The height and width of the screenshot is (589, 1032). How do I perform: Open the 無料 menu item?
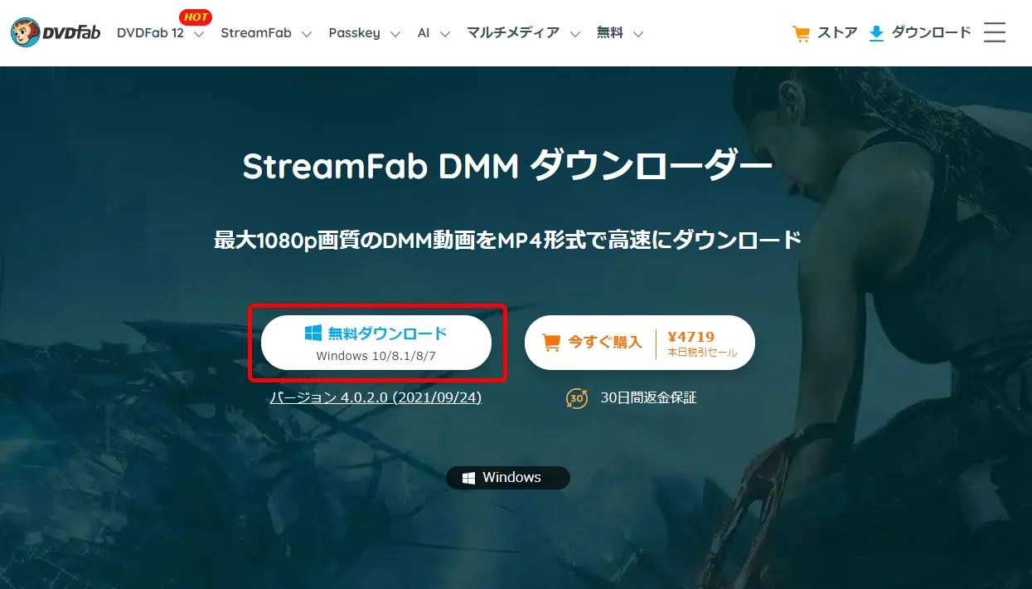click(x=610, y=33)
